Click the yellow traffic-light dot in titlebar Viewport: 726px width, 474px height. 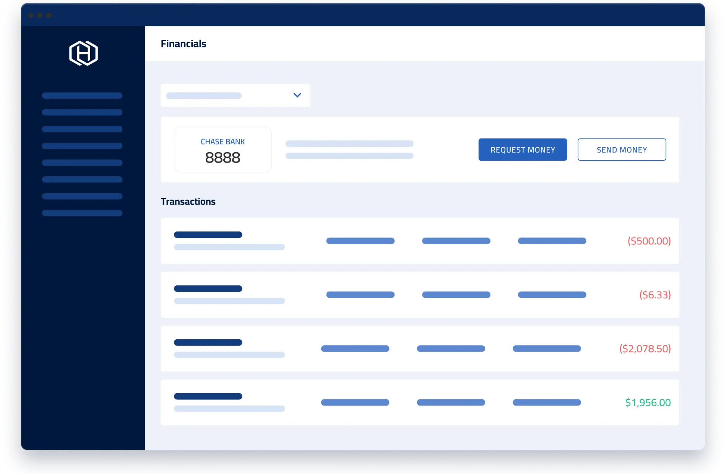coord(40,15)
